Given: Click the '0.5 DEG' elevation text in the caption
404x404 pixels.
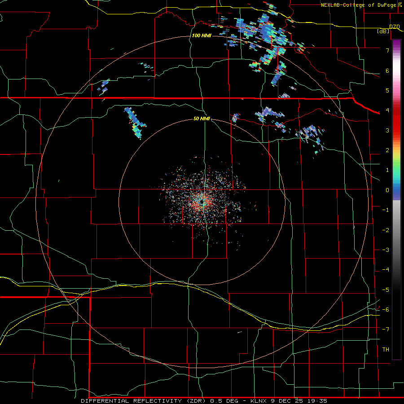Looking at the screenshot, I should tap(224, 401).
